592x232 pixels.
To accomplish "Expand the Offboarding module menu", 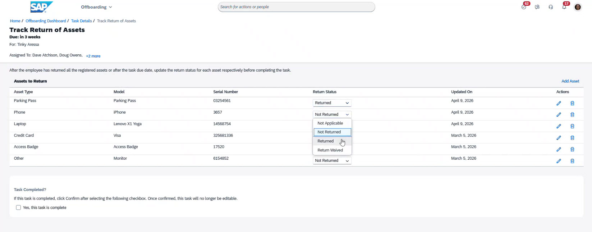I will 96,7.
